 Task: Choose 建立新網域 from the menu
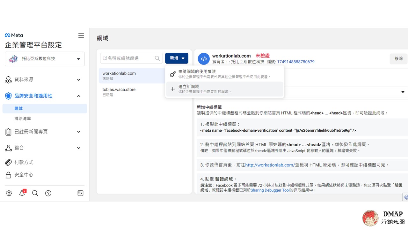click(x=225, y=89)
